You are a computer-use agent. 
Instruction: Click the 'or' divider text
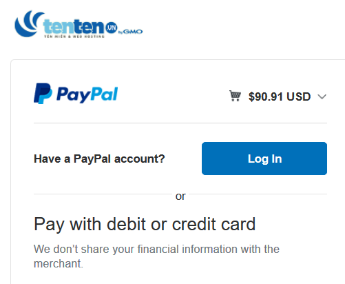180,196
